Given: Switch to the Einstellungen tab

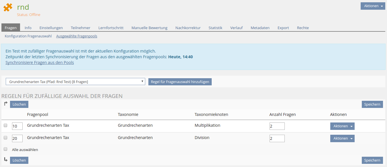Looking at the screenshot, I should [51, 28].
